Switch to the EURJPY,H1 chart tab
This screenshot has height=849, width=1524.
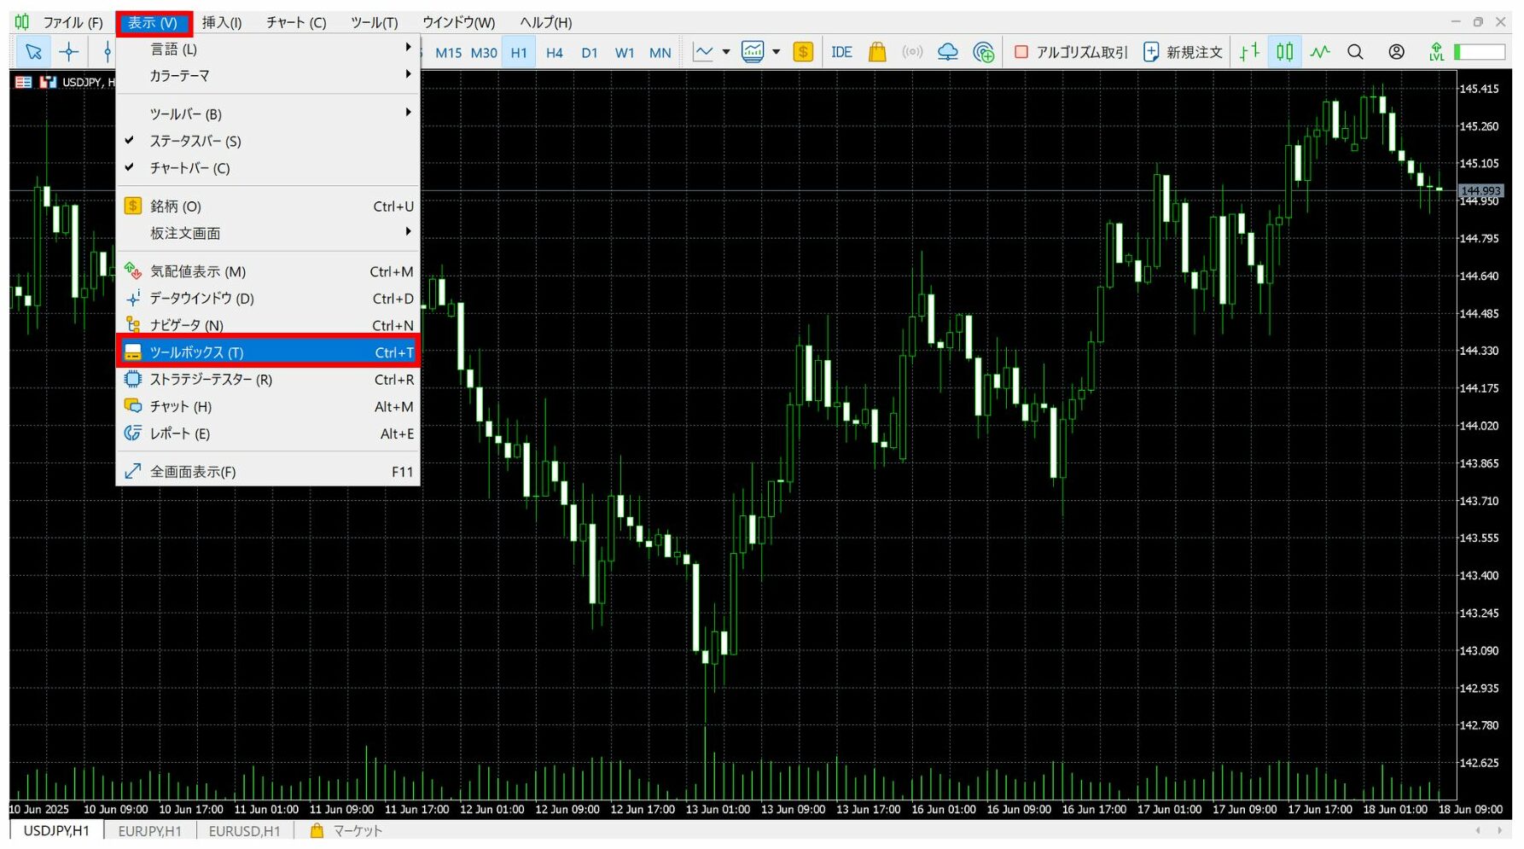[149, 831]
